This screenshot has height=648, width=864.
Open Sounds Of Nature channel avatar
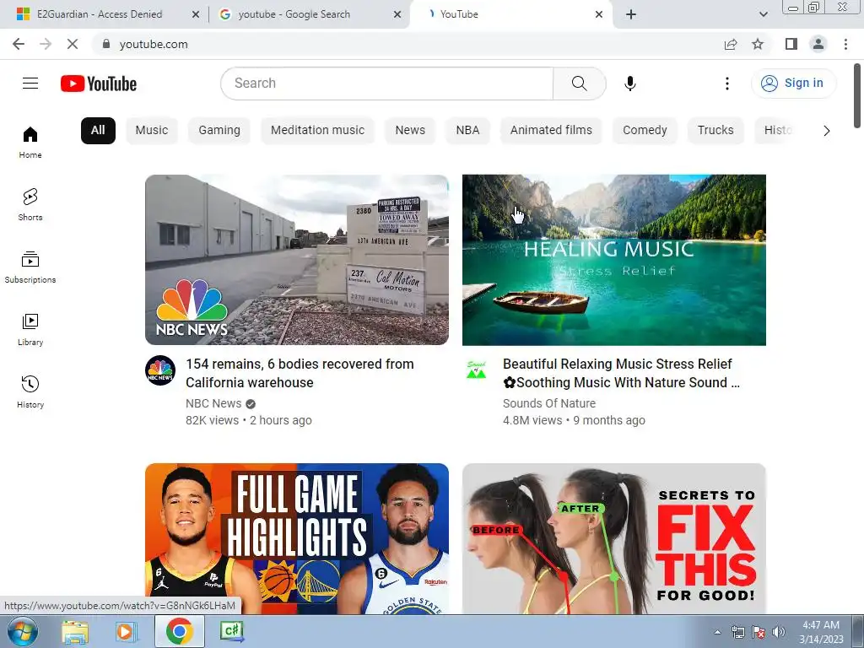click(477, 370)
